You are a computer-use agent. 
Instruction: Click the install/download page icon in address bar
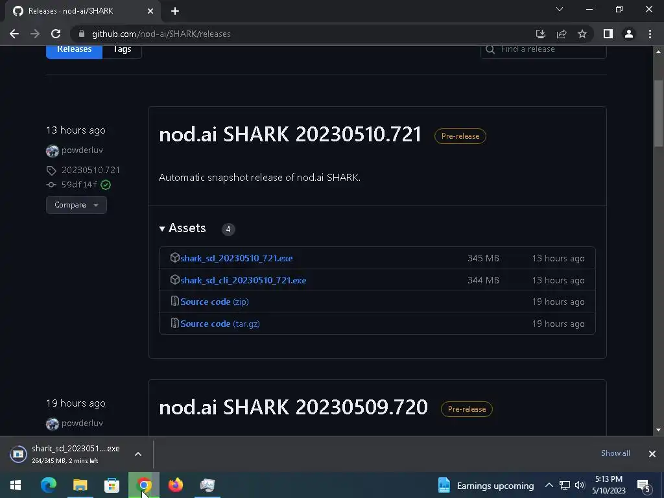pyautogui.click(x=540, y=34)
